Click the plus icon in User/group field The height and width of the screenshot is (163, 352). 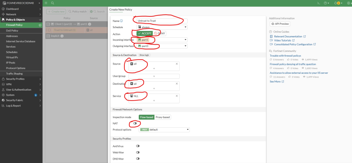(x=154, y=76)
